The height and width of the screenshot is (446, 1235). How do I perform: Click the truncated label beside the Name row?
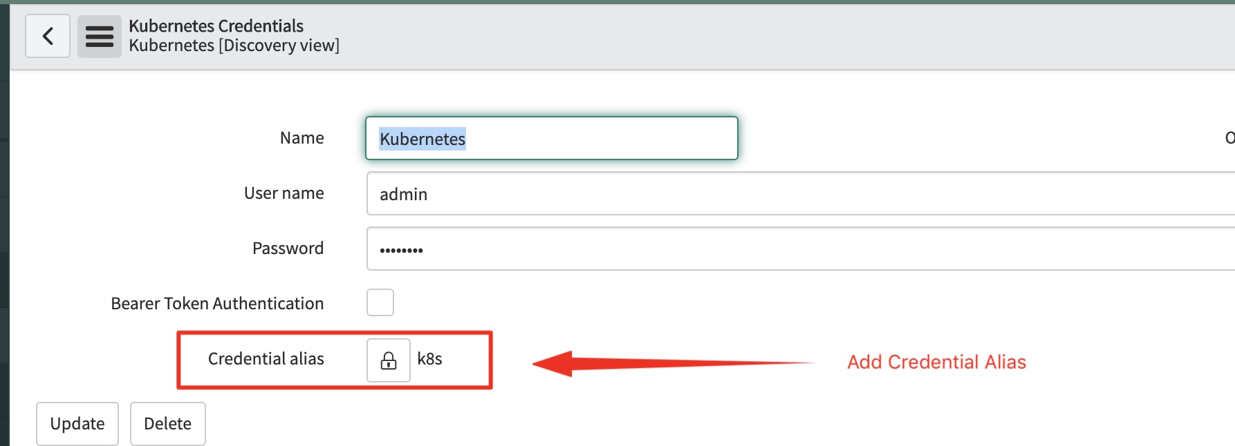click(x=1229, y=138)
